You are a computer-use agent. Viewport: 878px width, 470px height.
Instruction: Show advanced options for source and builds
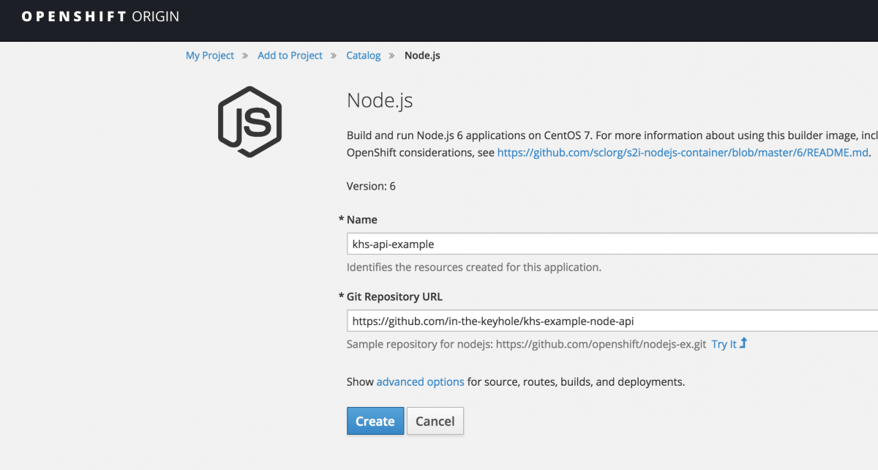point(420,381)
